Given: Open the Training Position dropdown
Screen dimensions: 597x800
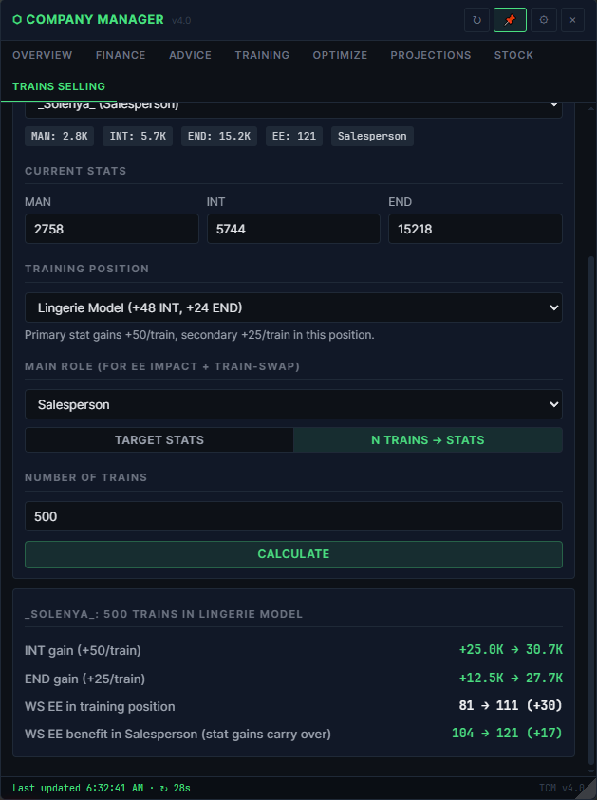Looking at the screenshot, I should point(293,307).
